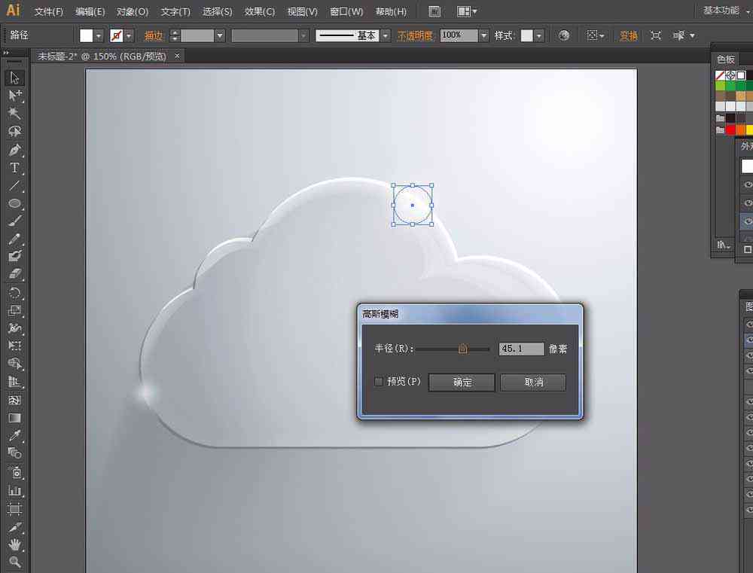Open the 编辑(E) menu
This screenshot has height=573, width=753.
click(x=90, y=11)
